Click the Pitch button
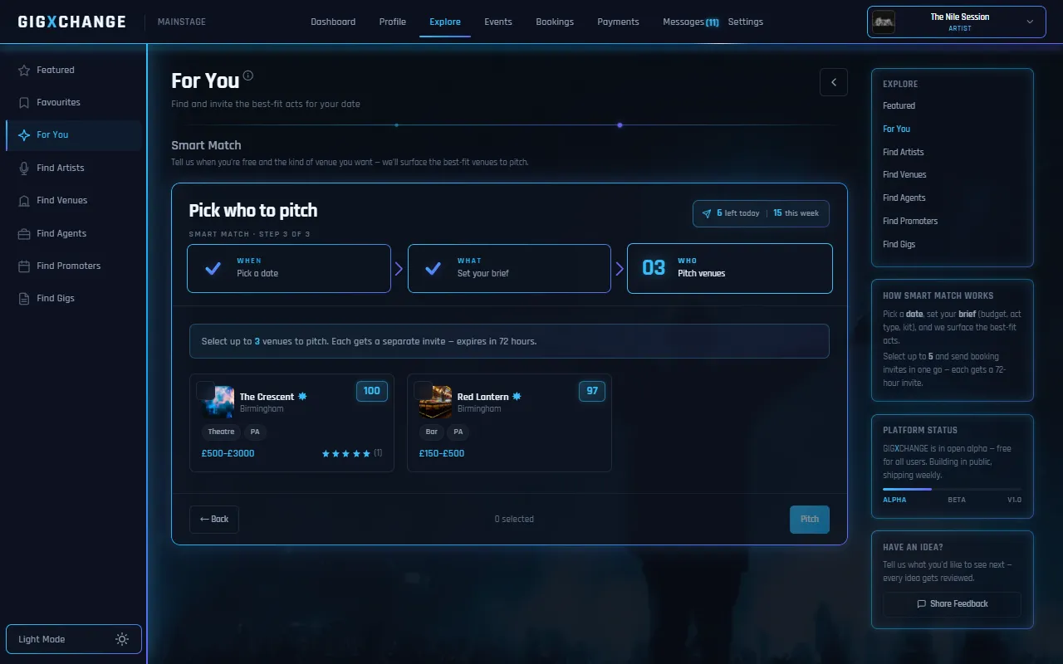Image resolution: width=1063 pixels, height=664 pixels. pos(810,520)
